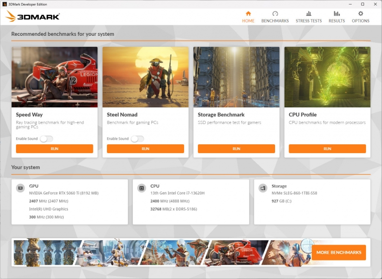Click the 927 GB (C:) storage value
The height and width of the screenshot is (279, 382).
282,201
